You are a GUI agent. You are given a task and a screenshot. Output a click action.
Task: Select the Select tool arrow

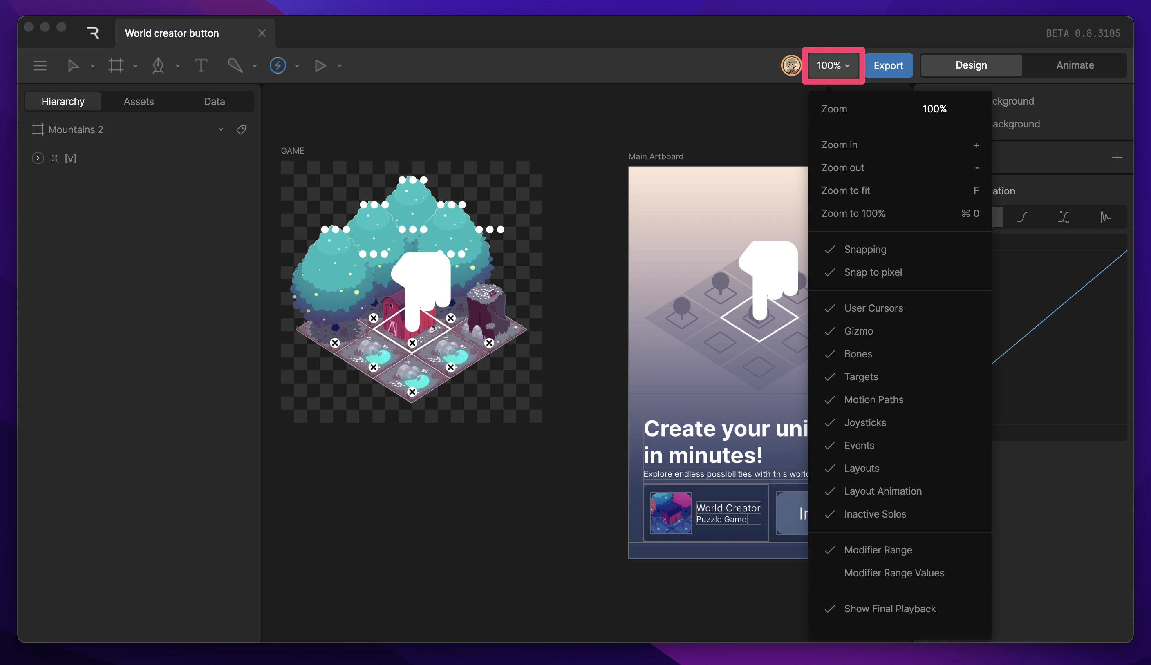[x=74, y=65]
